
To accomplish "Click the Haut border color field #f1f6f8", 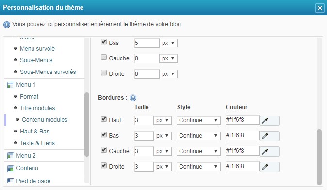I will click(x=242, y=120).
